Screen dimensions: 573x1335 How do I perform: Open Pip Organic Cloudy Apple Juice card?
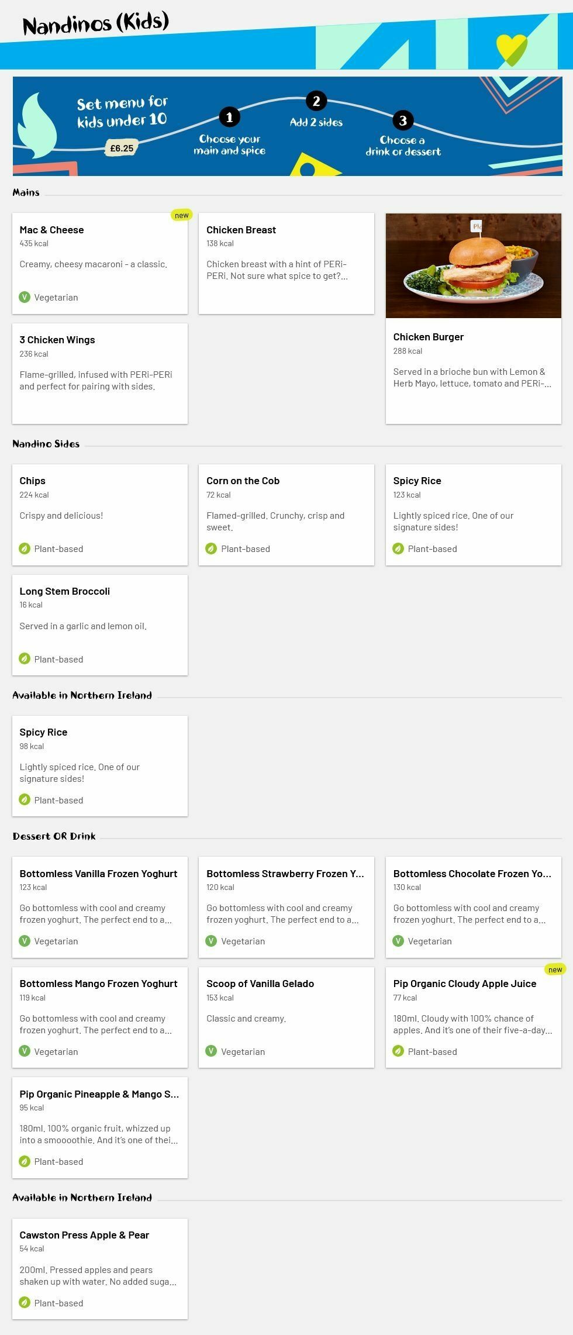pos(473,1017)
